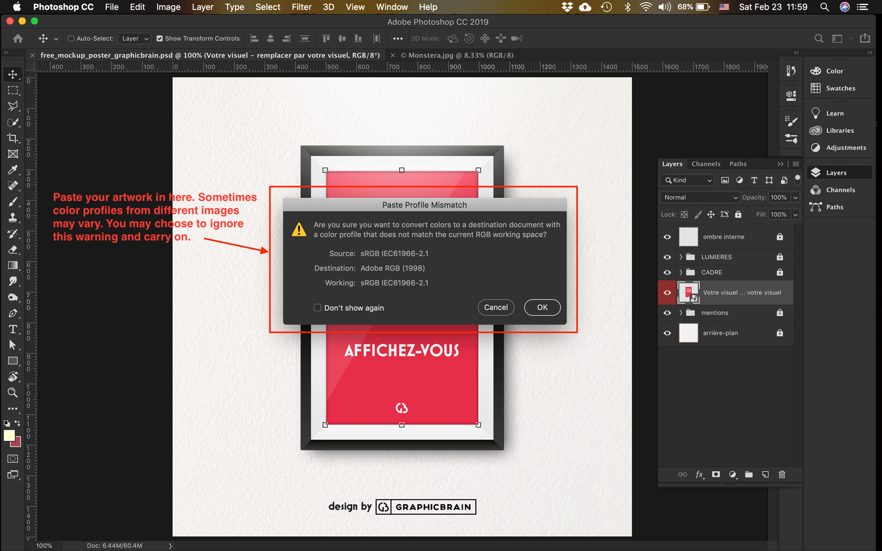Expand the CADRE group

coord(680,272)
